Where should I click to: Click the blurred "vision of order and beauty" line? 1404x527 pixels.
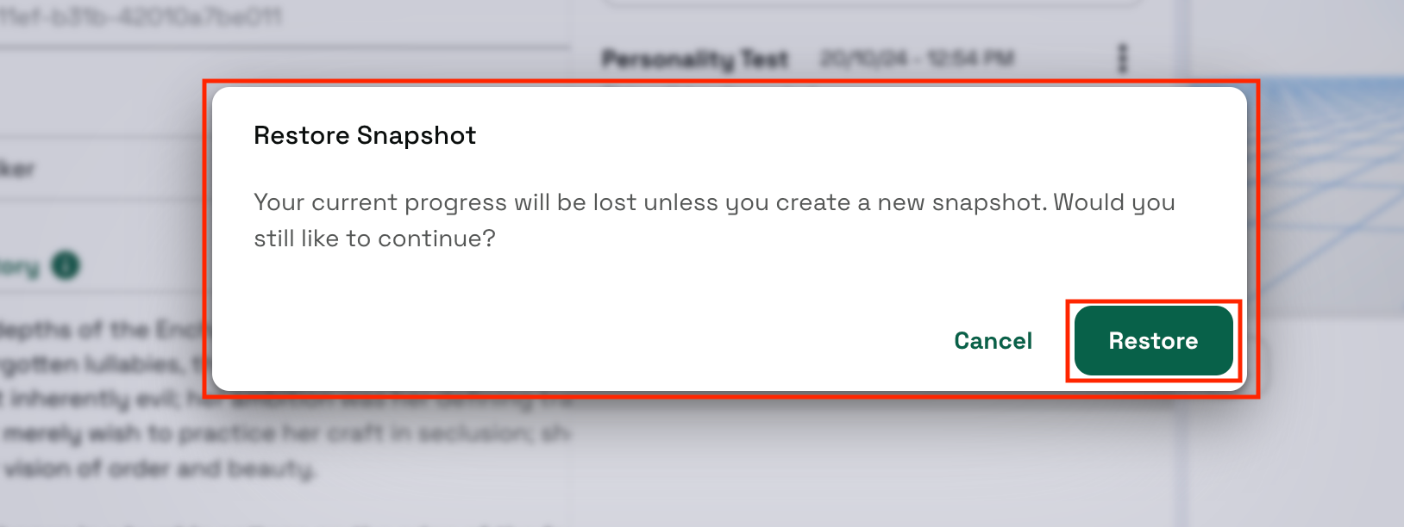click(x=160, y=469)
